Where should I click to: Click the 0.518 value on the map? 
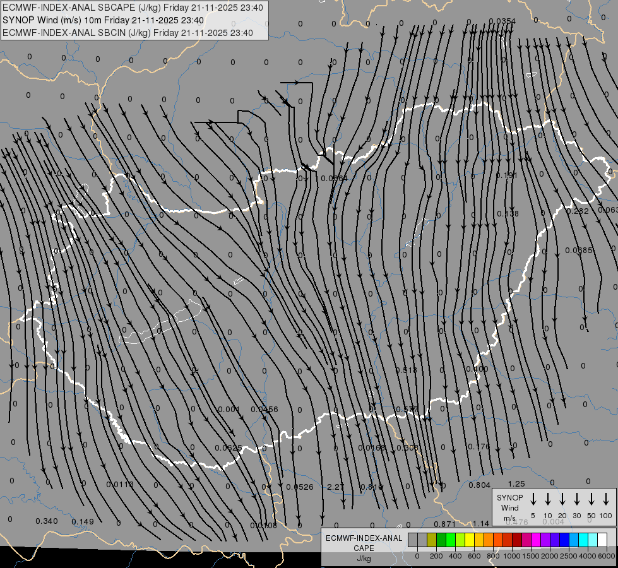click(407, 370)
